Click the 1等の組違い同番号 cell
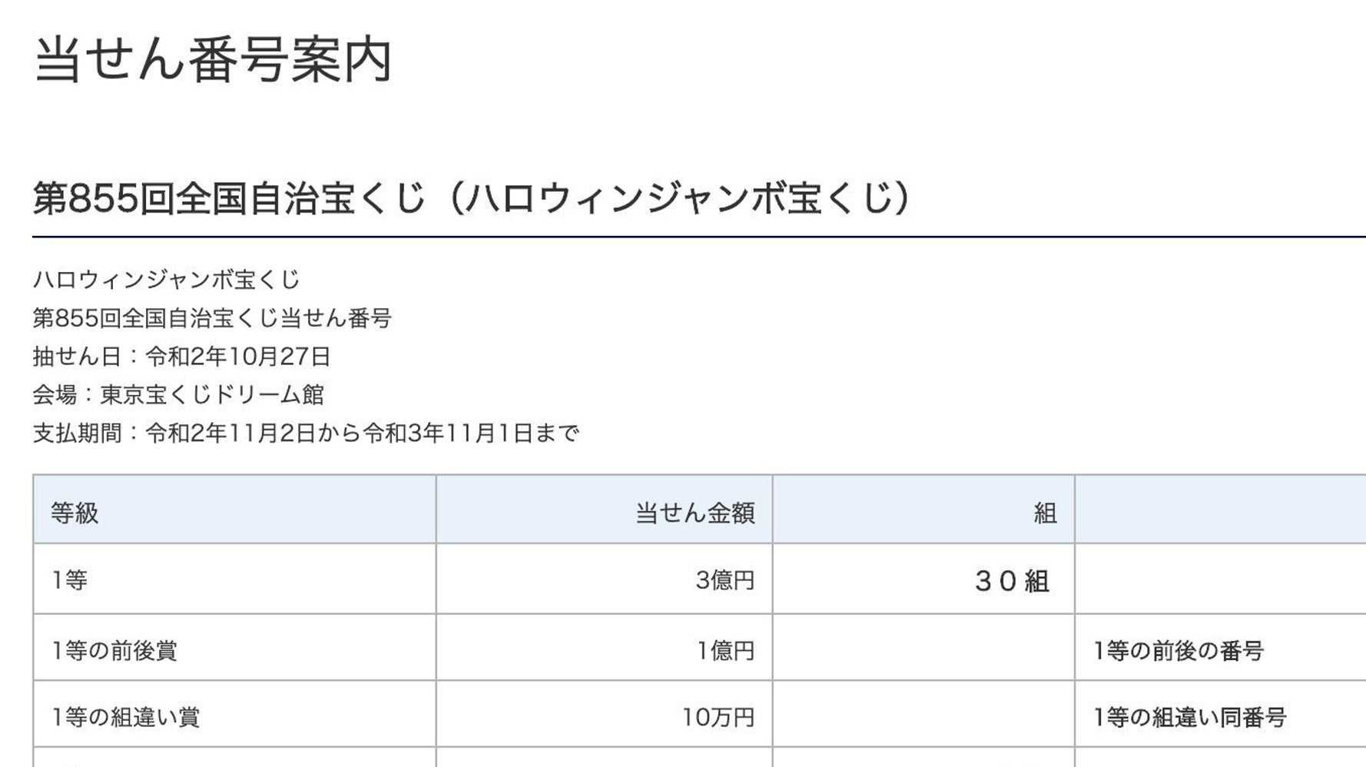The width and height of the screenshot is (1366, 767). click(1189, 717)
